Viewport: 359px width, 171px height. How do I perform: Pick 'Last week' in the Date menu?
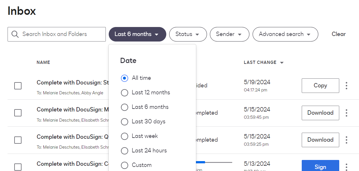coord(124,136)
